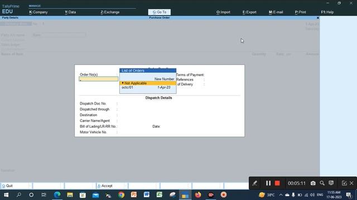Click the recorder pen annotation icon
Screen dimensions: 357x200
[254, 183]
